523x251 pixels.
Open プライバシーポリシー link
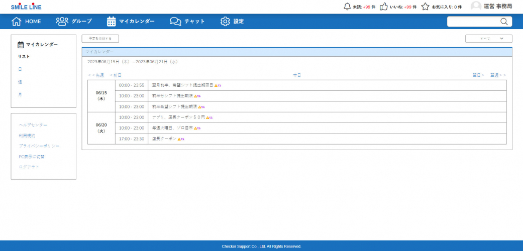coord(39,146)
